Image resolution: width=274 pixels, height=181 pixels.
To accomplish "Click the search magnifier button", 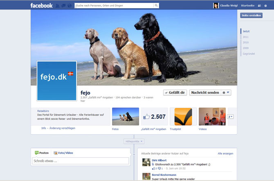I will tap(156, 5).
